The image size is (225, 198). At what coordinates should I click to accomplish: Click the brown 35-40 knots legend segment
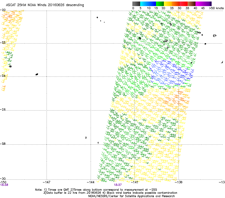point(192,4)
